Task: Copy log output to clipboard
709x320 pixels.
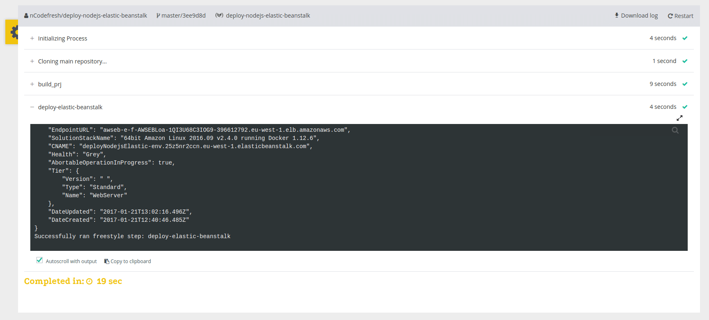Action: coord(127,261)
